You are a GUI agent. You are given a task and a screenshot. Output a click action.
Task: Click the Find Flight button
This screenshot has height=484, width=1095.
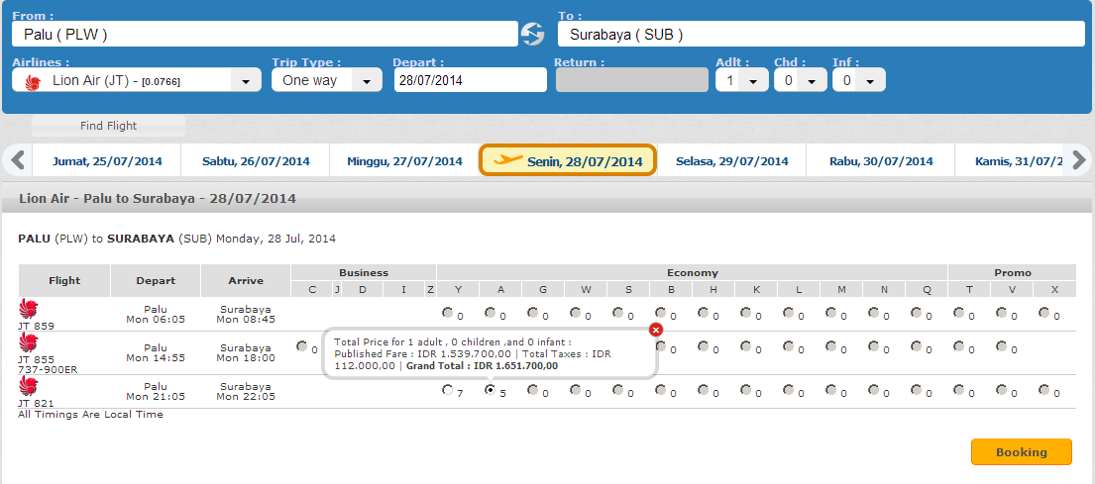(x=108, y=127)
